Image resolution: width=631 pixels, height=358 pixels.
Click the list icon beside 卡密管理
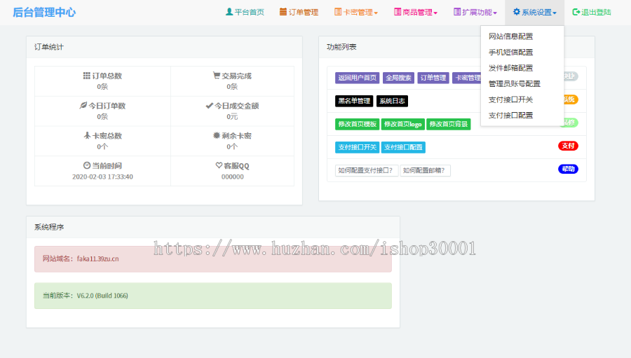pos(338,12)
